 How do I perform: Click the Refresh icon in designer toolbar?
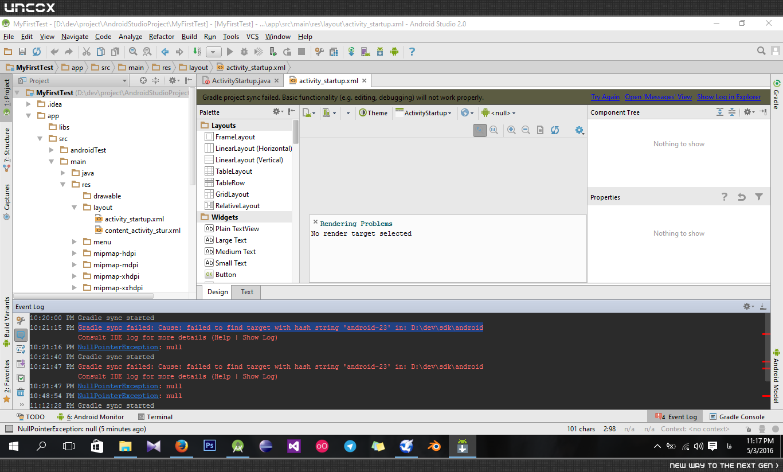(x=554, y=130)
